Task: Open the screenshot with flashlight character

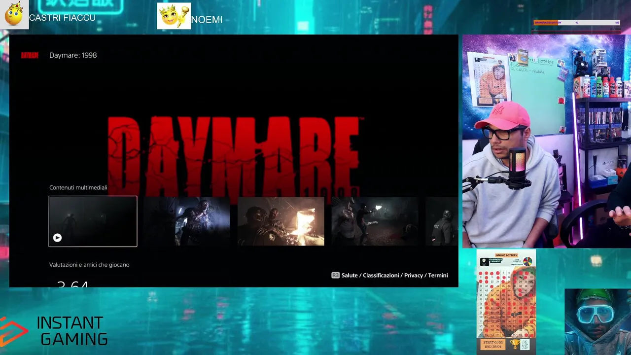Action: point(375,221)
